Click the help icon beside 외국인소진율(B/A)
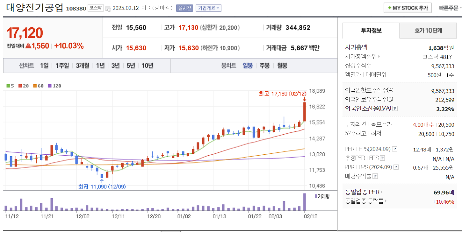 click(395, 109)
